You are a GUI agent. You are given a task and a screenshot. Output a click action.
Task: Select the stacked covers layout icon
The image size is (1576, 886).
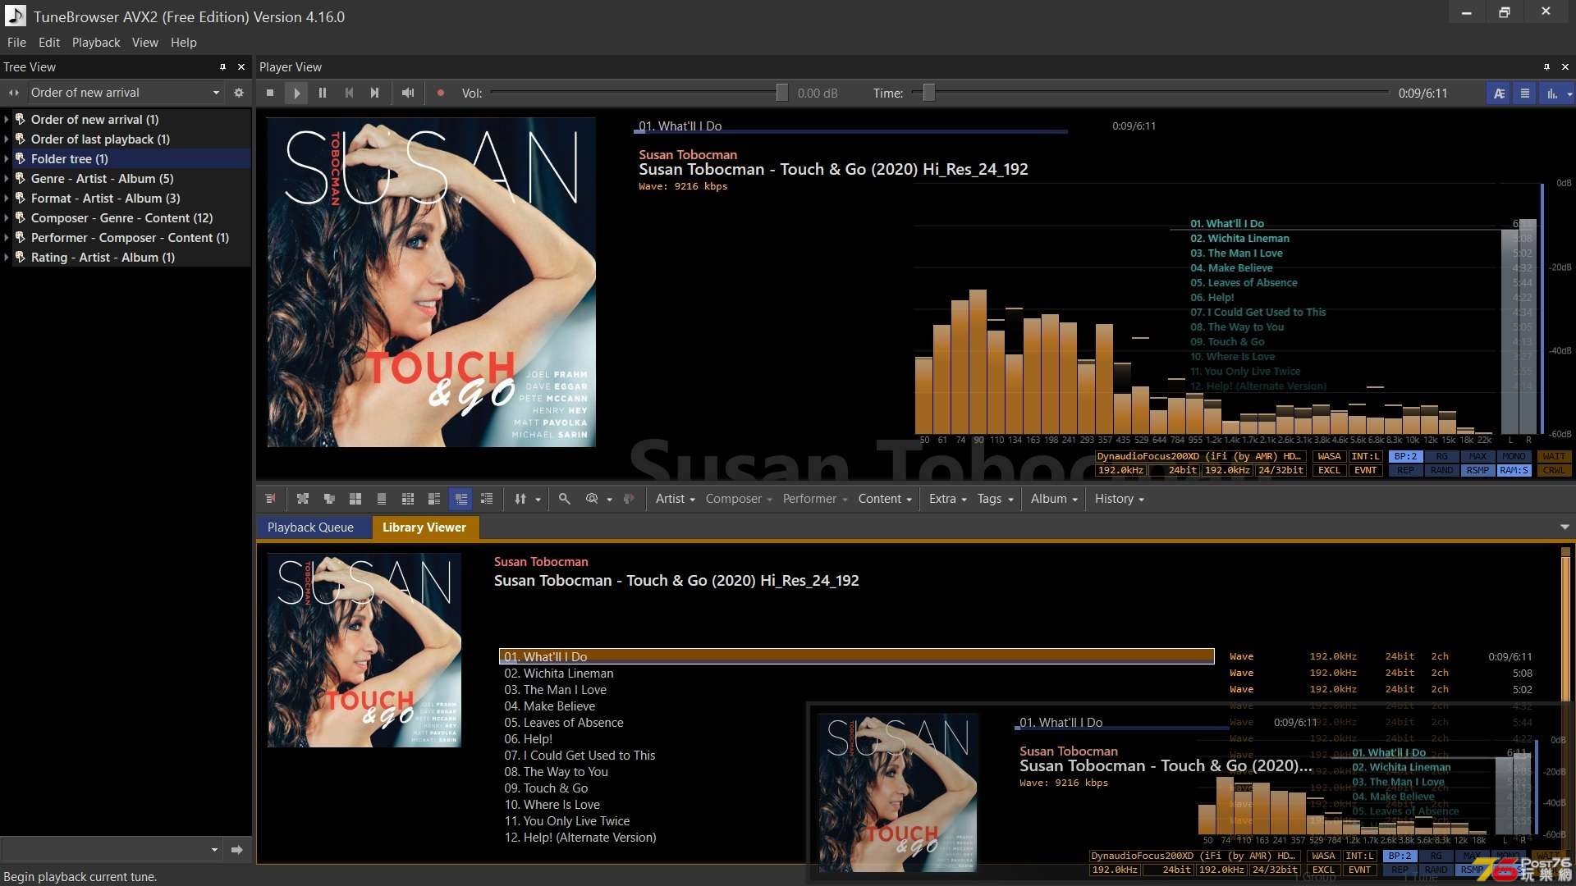pyautogui.click(x=329, y=499)
